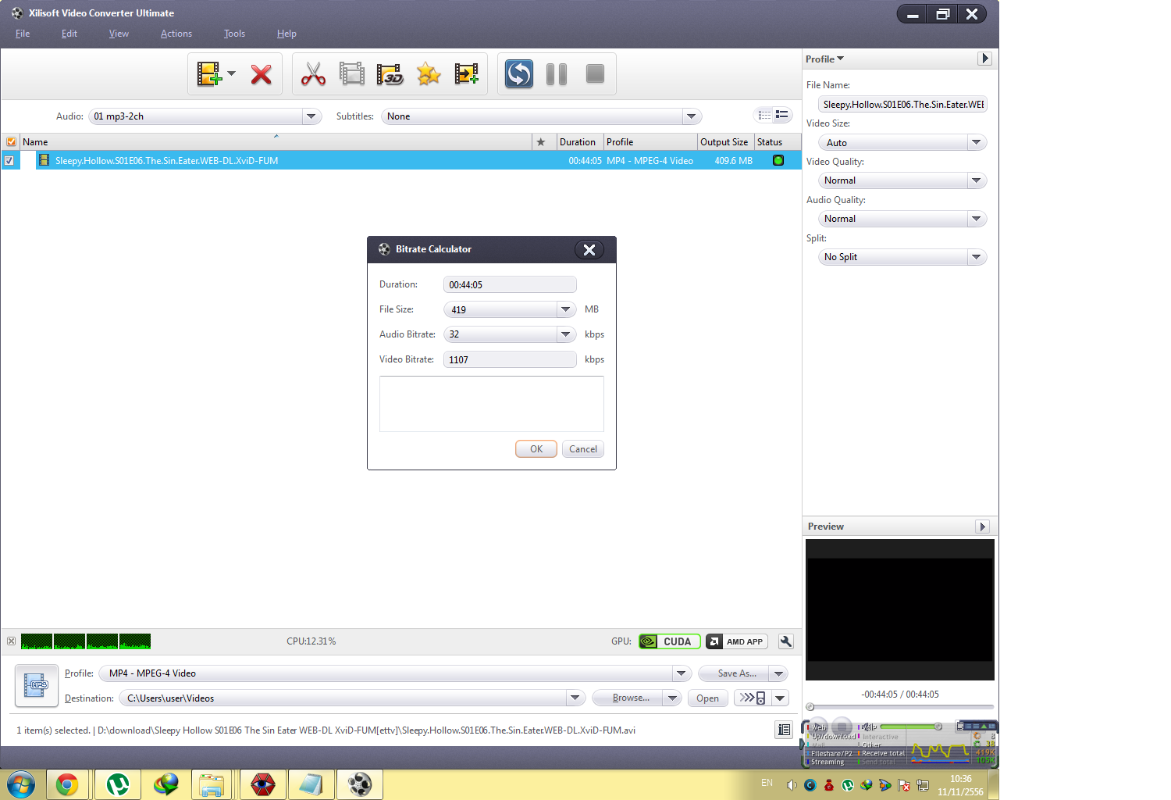
Task: Start conversion with the blue Convert button
Action: 519,74
